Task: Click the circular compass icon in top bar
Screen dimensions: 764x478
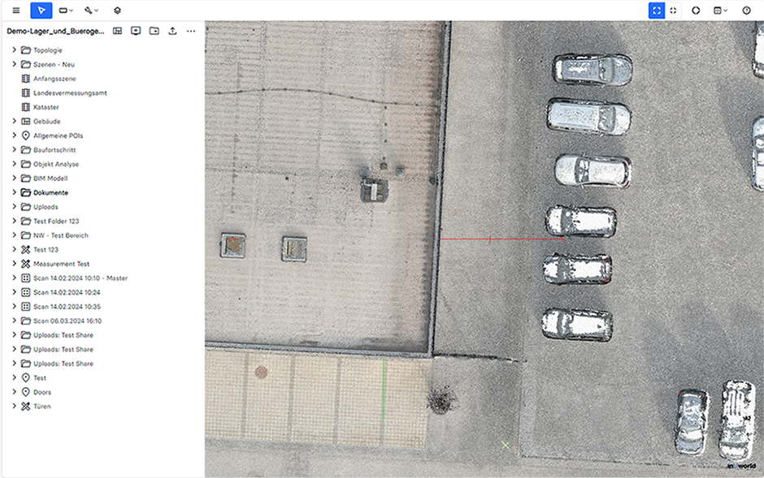Action: (x=696, y=11)
